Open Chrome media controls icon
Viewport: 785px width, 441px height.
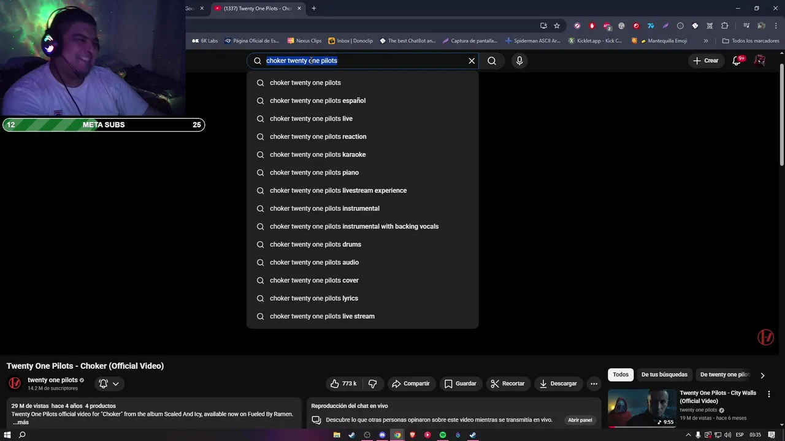pyautogui.click(x=746, y=26)
